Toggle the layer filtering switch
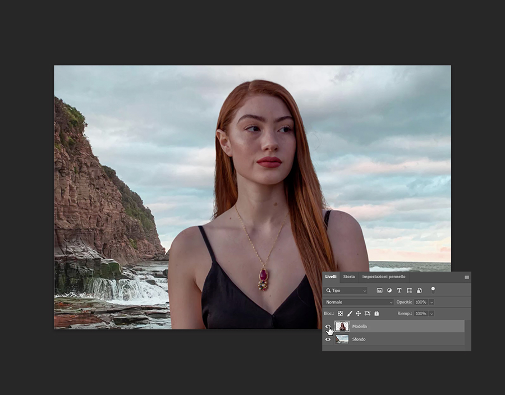The height and width of the screenshot is (395, 505). coord(433,290)
